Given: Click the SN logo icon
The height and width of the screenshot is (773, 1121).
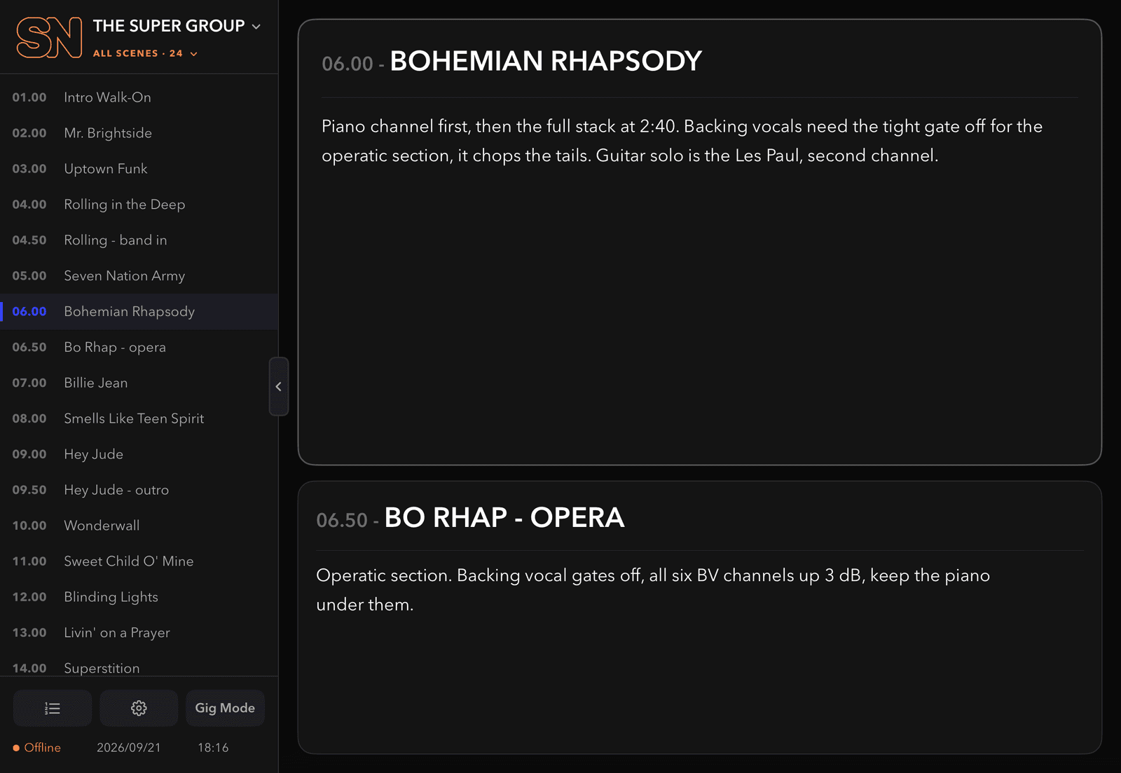Looking at the screenshot, I should pos(49,38).
